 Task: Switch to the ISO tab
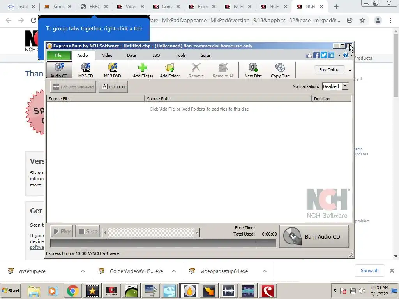[156, 55]
